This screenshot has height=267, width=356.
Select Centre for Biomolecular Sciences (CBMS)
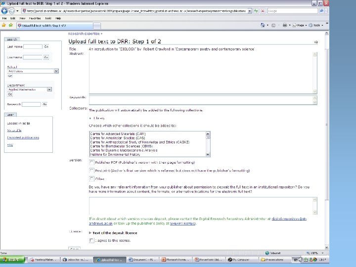122,146
